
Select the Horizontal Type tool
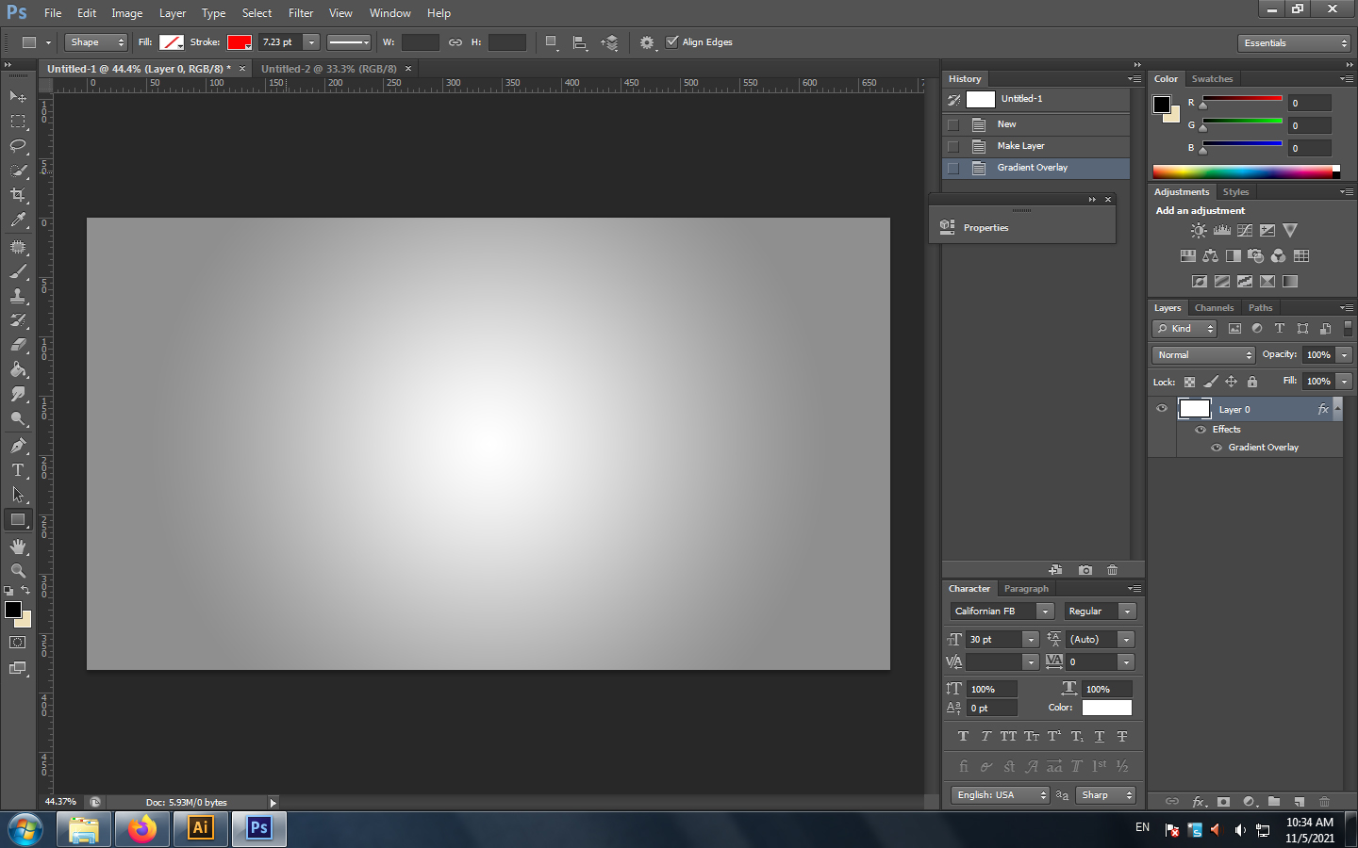(x=18, y=470)
